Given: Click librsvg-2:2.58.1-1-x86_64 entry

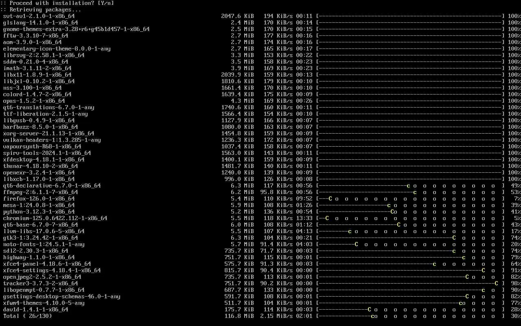Looking at the screenshot, I should point(44,55).
